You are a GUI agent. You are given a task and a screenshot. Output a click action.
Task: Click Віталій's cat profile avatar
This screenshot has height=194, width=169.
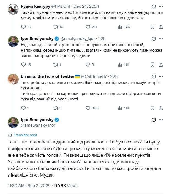(x=13, y=79)
